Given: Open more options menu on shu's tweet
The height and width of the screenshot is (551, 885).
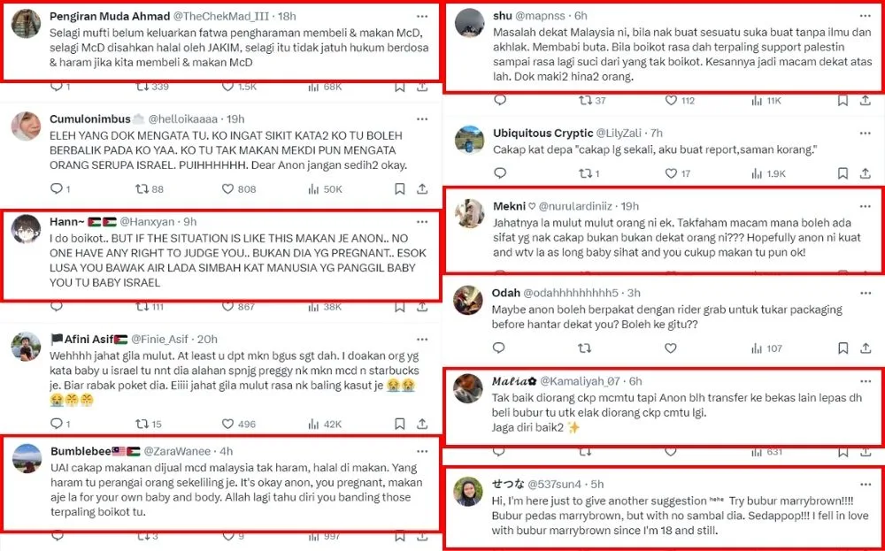Looking at the screenshot, I should [866, 16].
